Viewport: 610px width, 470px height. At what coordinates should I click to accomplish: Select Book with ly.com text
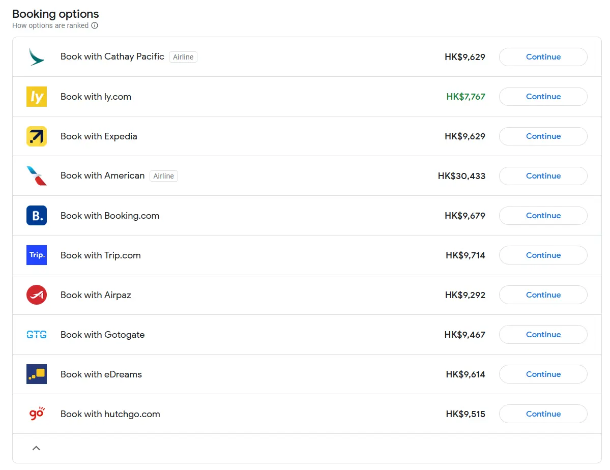pos(96,97)
